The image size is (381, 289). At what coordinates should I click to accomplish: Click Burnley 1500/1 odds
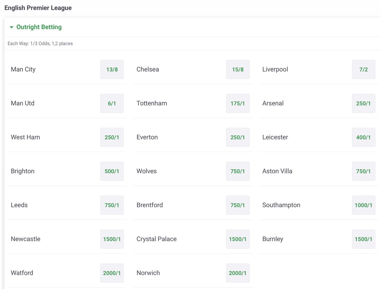coord(363,239)
